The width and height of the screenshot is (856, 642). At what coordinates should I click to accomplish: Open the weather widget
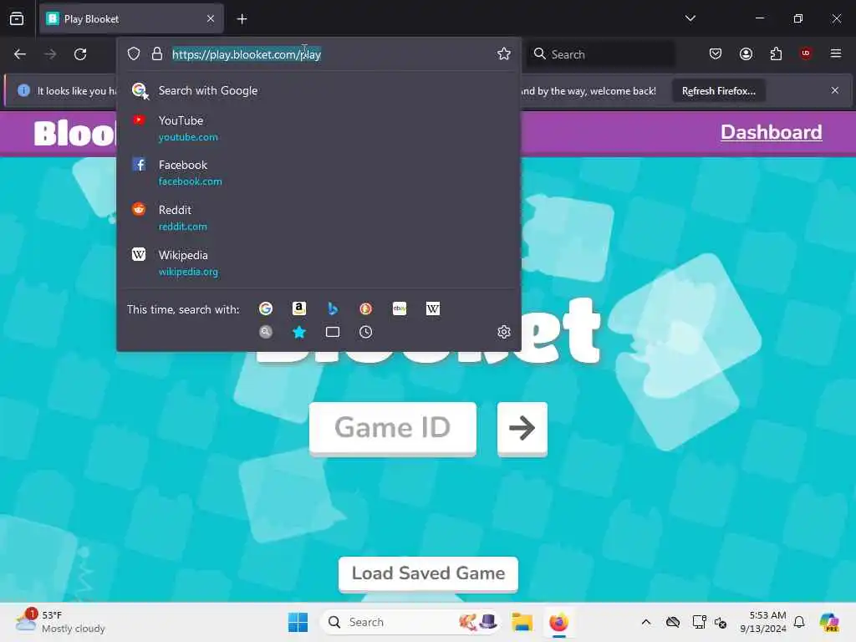60,622
